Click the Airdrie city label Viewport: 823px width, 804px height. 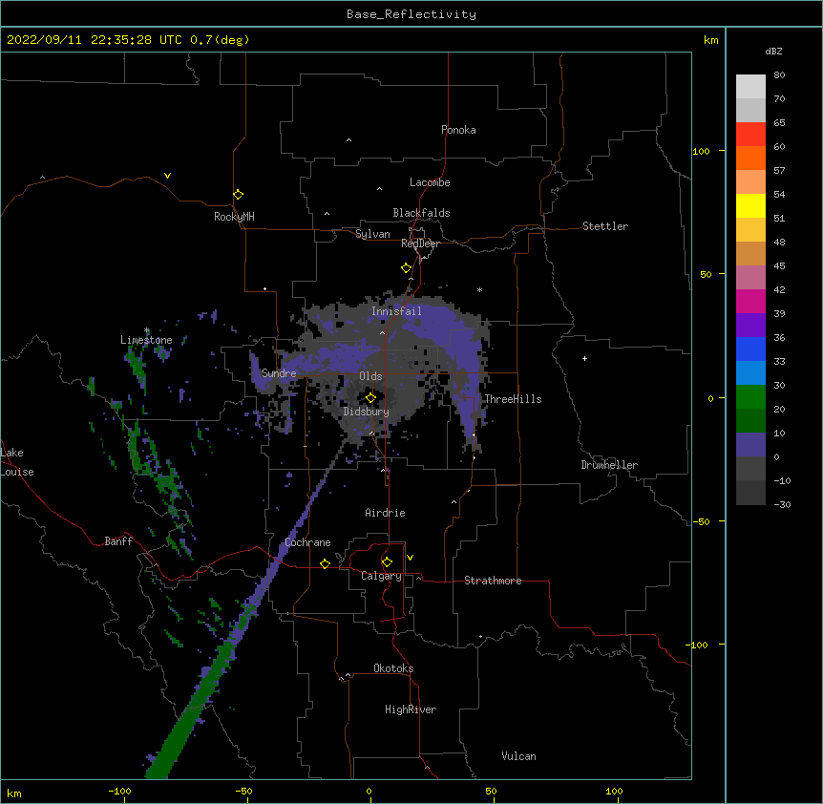tap(386, 513)
